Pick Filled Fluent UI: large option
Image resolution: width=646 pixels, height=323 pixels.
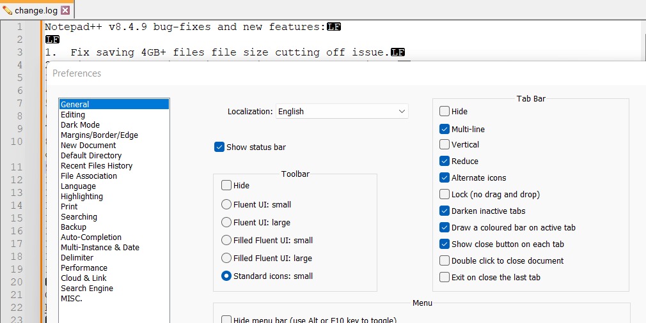pos(226,259)
